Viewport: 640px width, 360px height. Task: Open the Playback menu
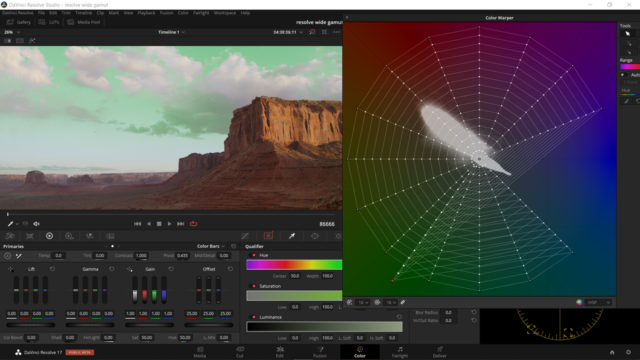click(x=146, y=12)
